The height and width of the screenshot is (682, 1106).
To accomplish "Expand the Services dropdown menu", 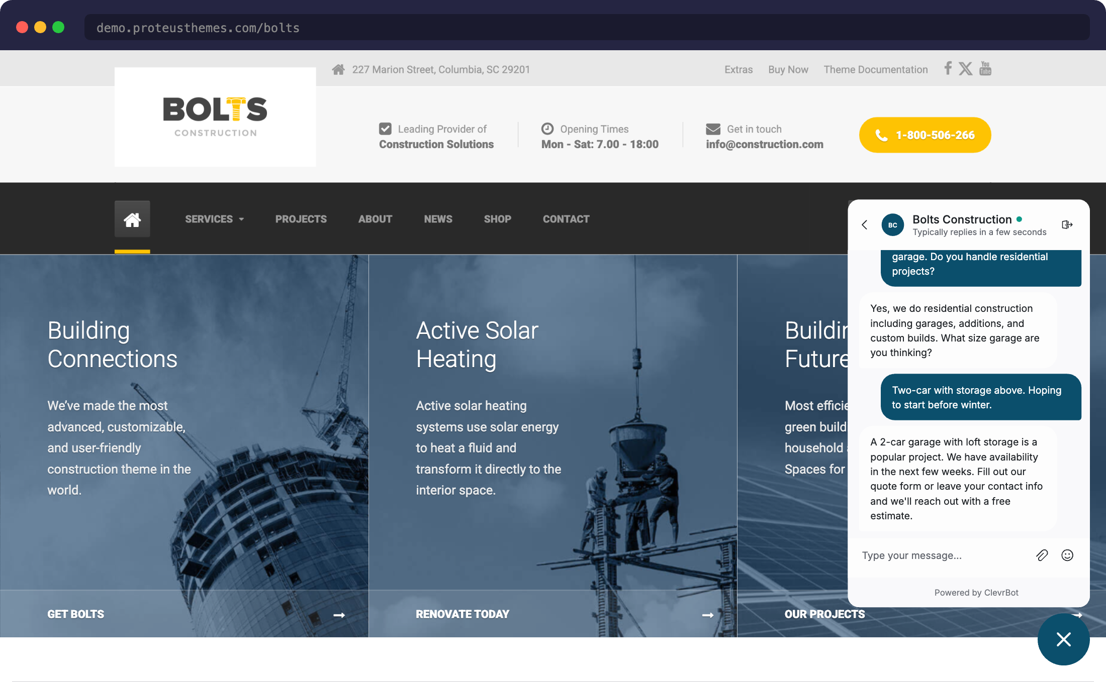I will [214, 218].
